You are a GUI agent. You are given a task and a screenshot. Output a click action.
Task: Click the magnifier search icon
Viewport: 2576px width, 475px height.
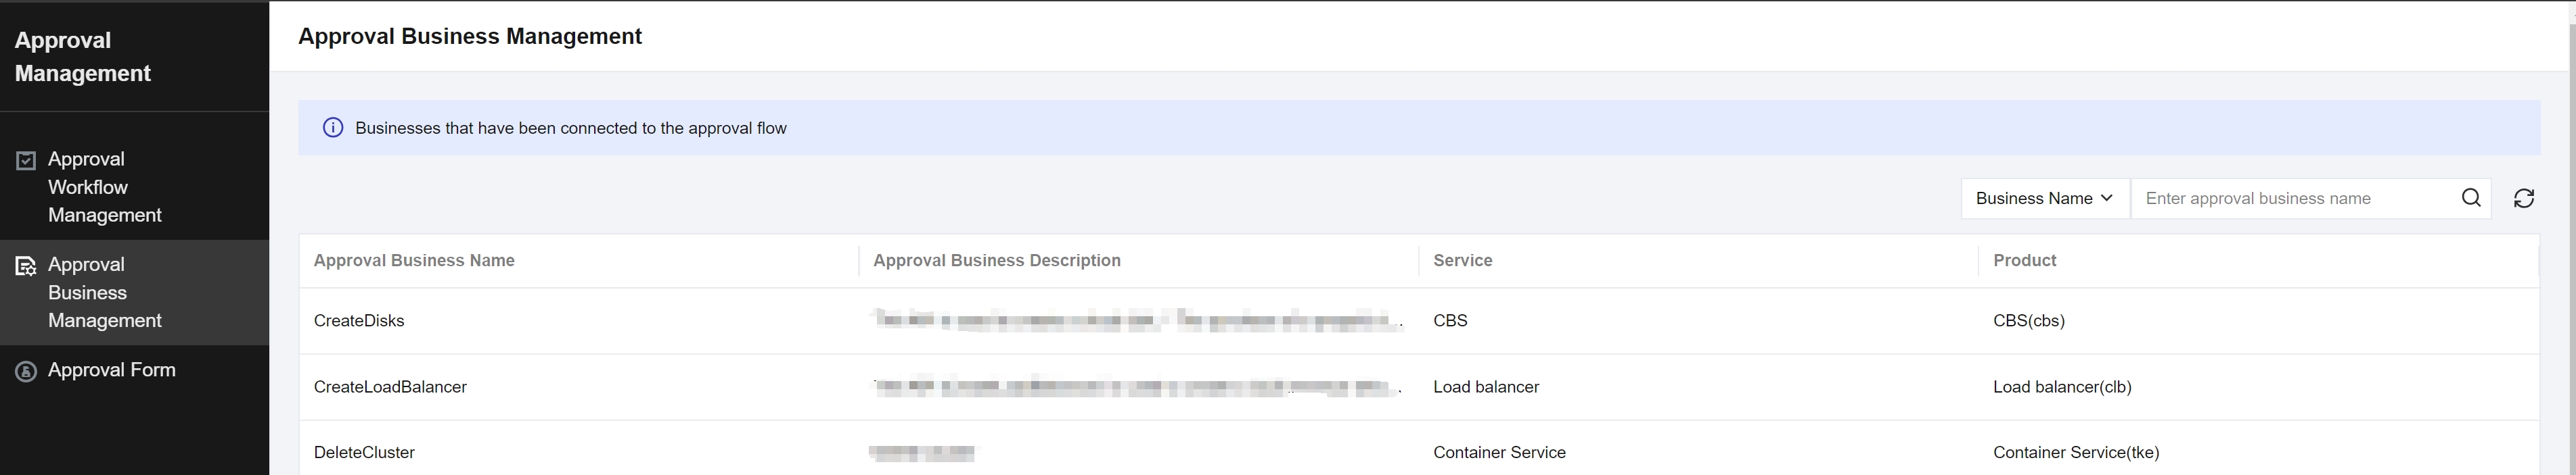(2470, 197)
